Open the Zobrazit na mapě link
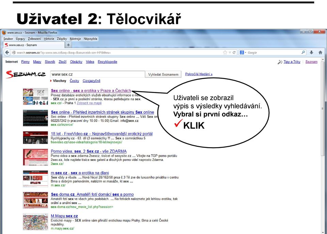 (x=89, y=103)
